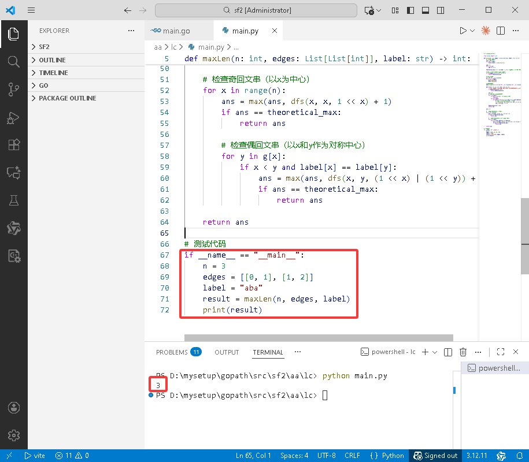Kill terminal with trash icon
The height and width of the screenshot is (462, 529).
click(x=463, y=352)
